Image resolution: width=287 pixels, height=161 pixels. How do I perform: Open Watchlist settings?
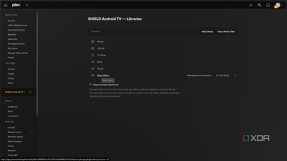click(x=12, y=35)
